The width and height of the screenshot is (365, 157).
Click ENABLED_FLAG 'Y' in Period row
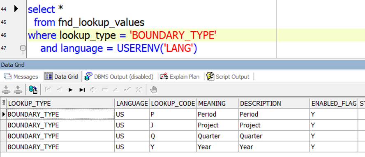point(334,114)
